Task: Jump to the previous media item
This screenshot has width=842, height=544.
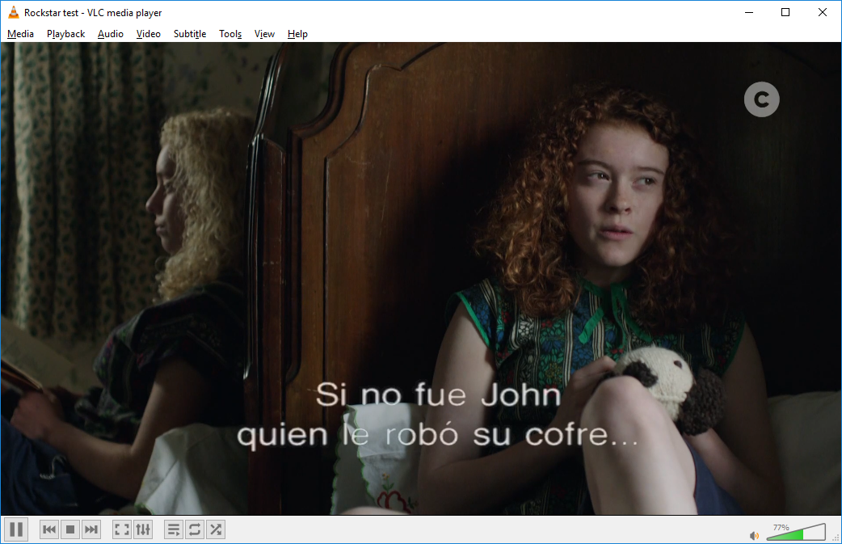Action: [x=48, y=529]
